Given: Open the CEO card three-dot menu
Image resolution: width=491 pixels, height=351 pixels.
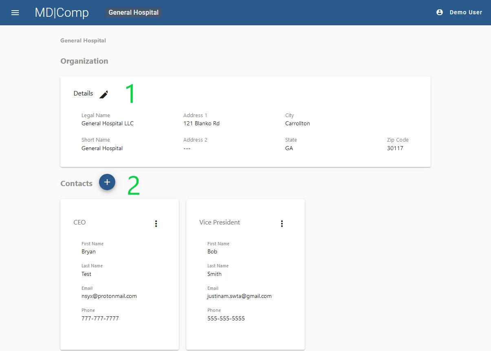Looking at the screenshot, I should click(x=156, y=224).
